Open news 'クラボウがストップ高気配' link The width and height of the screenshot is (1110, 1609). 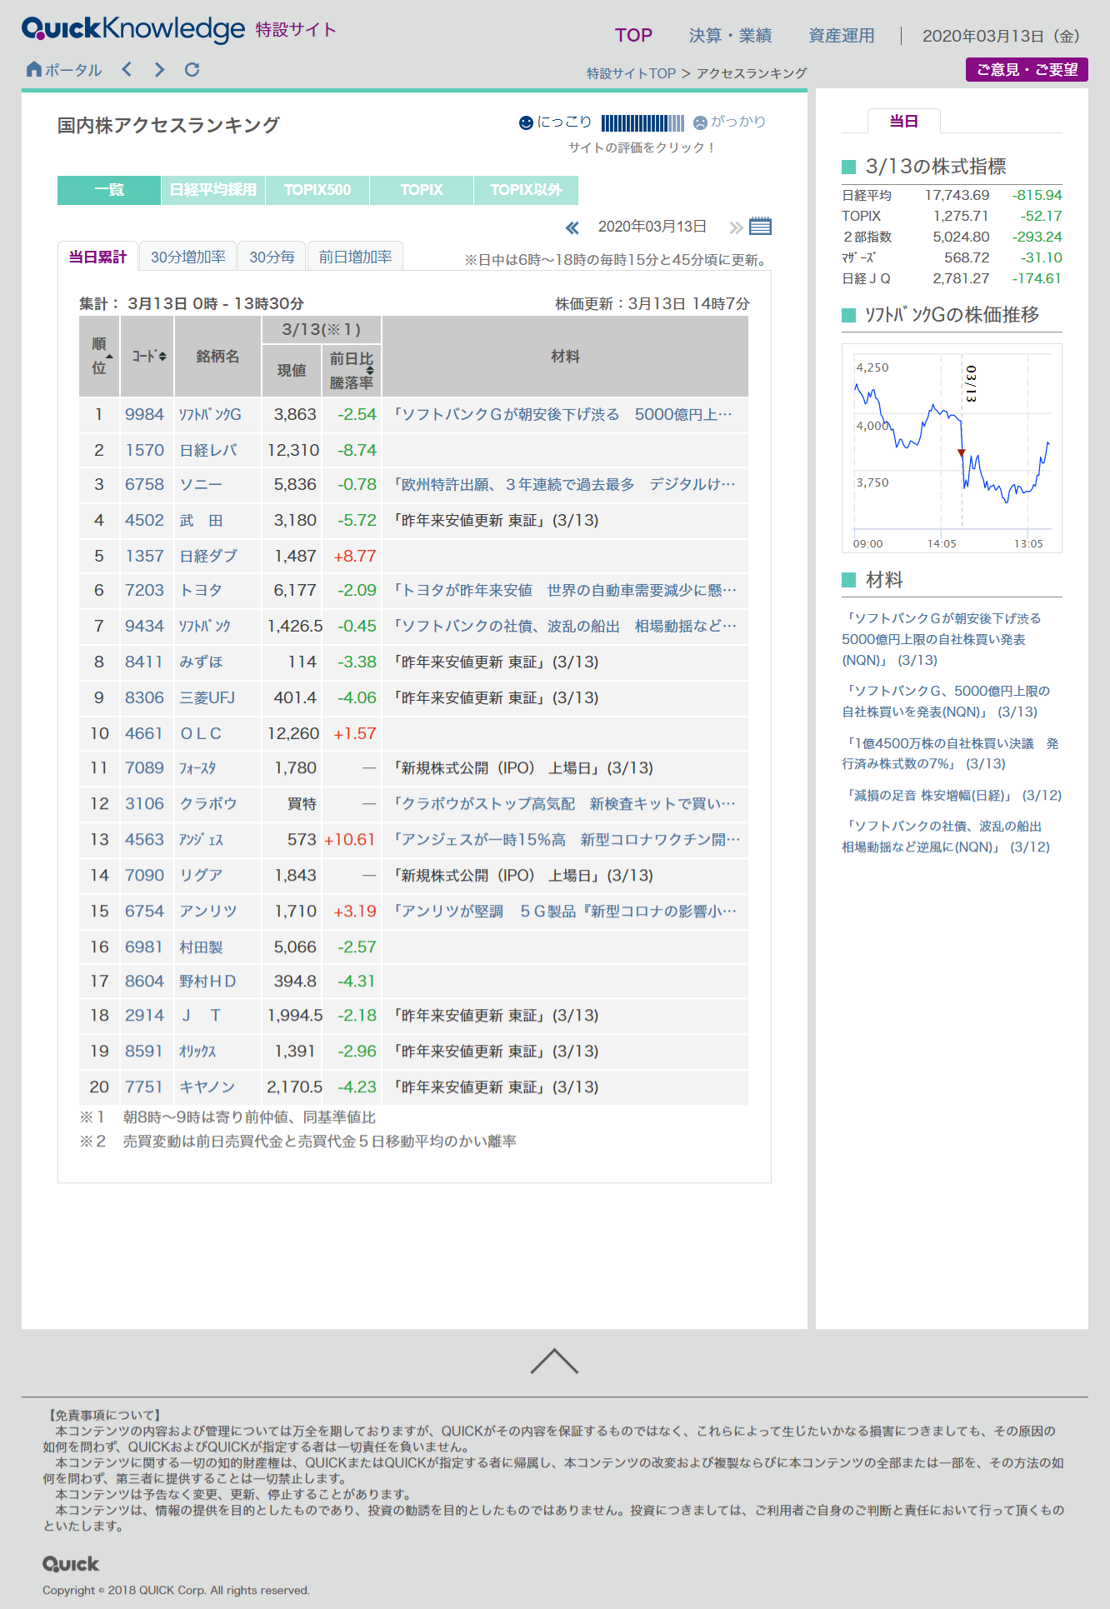(563, 803)
